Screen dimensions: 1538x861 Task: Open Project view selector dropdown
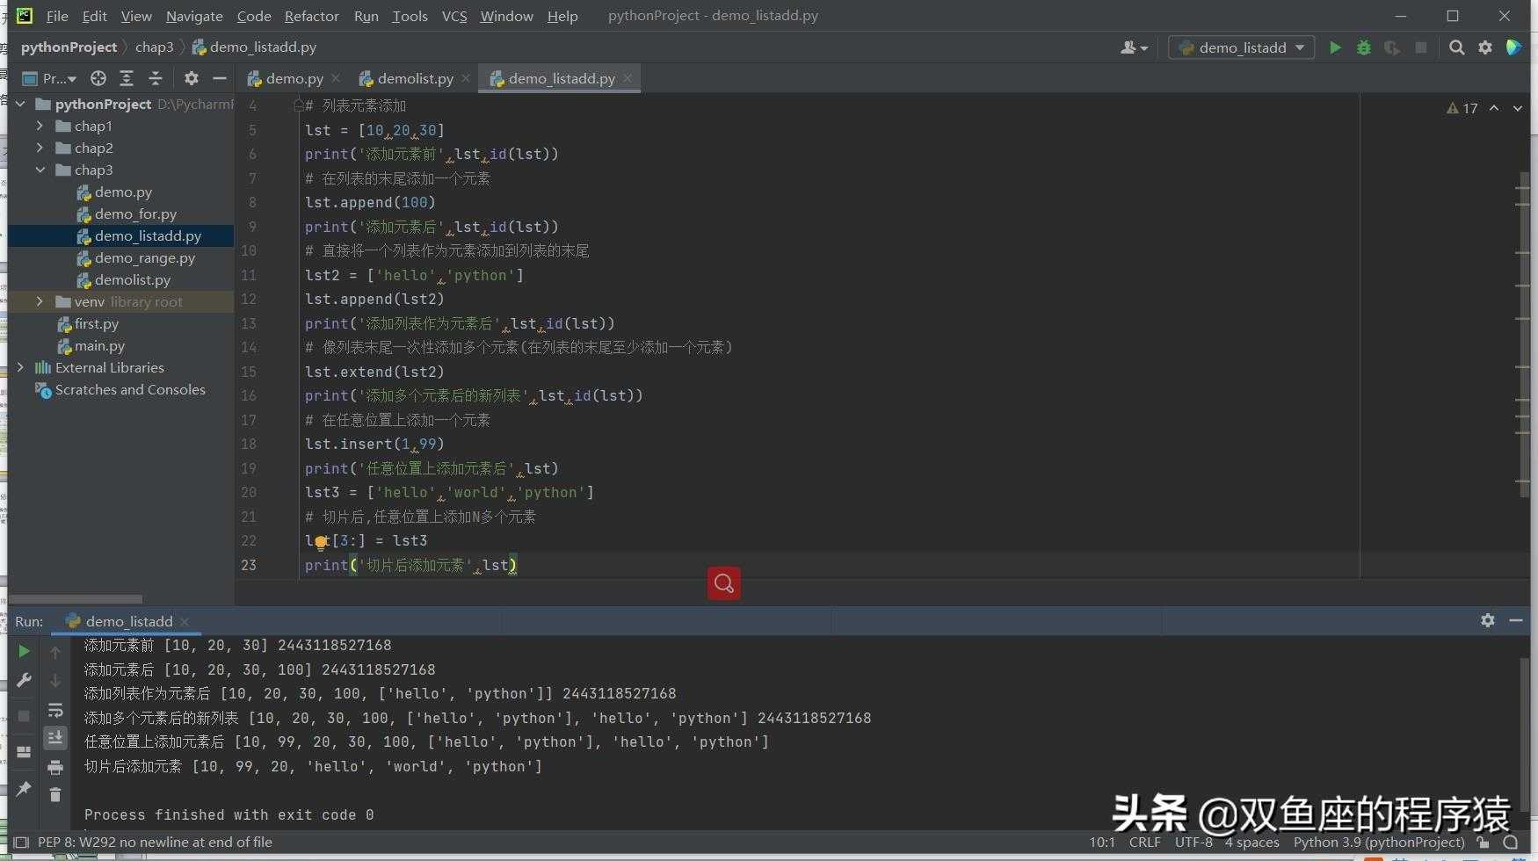[49, 78]
